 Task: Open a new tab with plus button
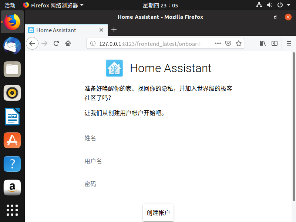pos(114,30)
